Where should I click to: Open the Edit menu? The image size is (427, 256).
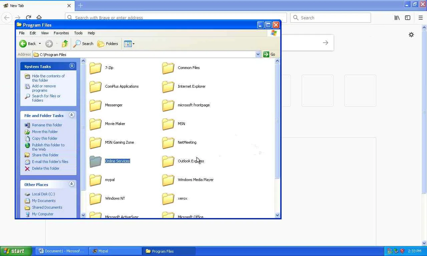[33, 33]
